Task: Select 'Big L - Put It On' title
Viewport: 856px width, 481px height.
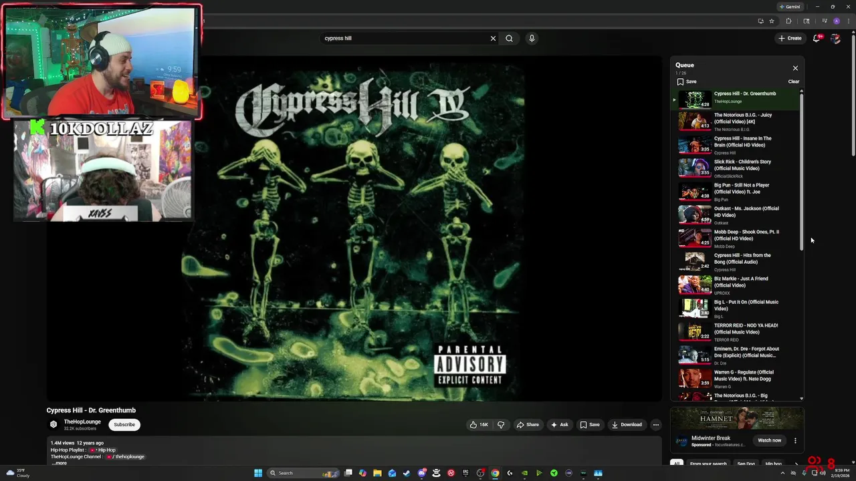Action: pyautogui.click(x=746, y=305)
